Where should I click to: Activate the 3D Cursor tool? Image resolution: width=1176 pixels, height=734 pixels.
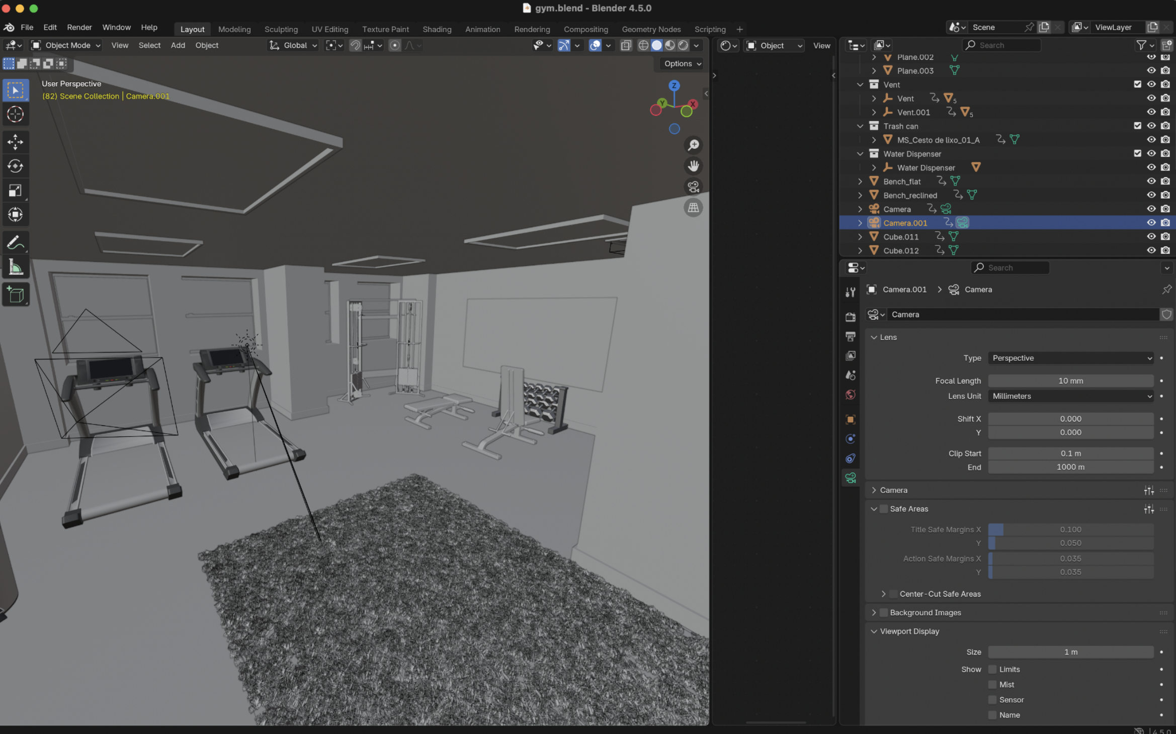click(x=16, y=115)
